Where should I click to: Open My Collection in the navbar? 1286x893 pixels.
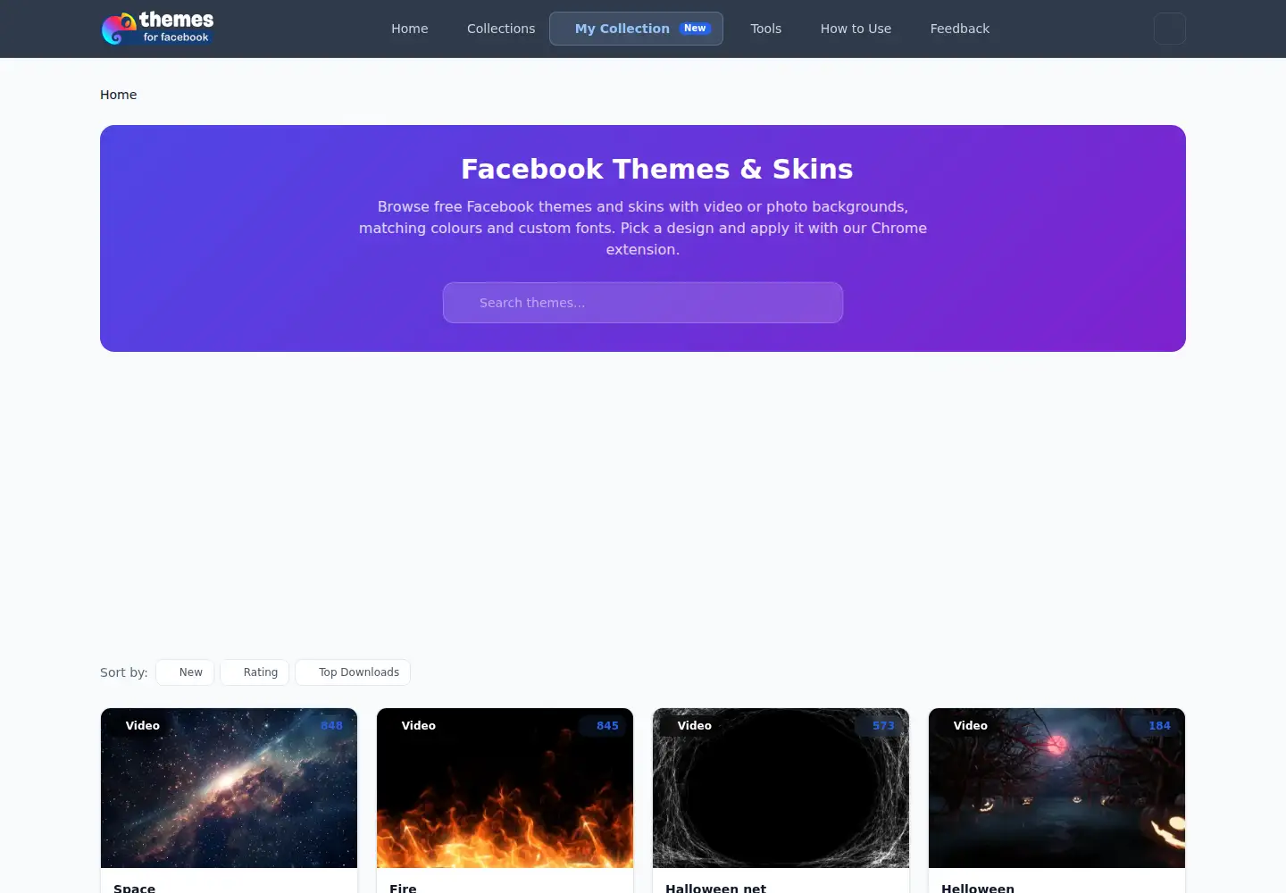click(x=636, y=29)
